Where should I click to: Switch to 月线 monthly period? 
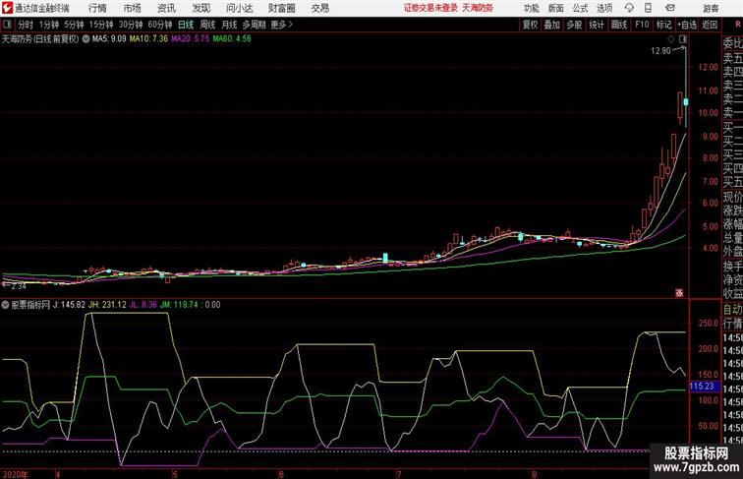tap(229, 25)
